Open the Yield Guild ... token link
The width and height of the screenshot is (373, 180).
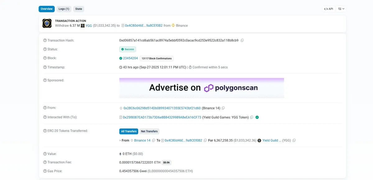point(272,140)
